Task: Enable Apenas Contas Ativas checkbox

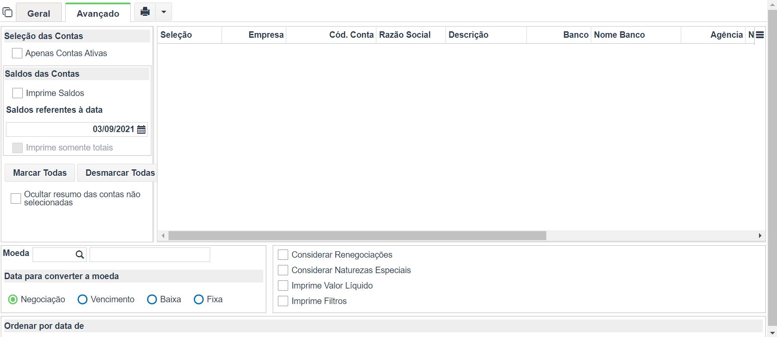Action: point(17,53)
